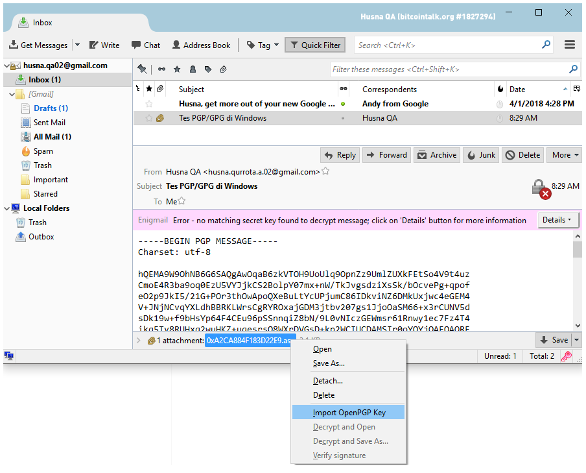
Task: Filter to messages with attachments
Action: [x=224, y=69]
